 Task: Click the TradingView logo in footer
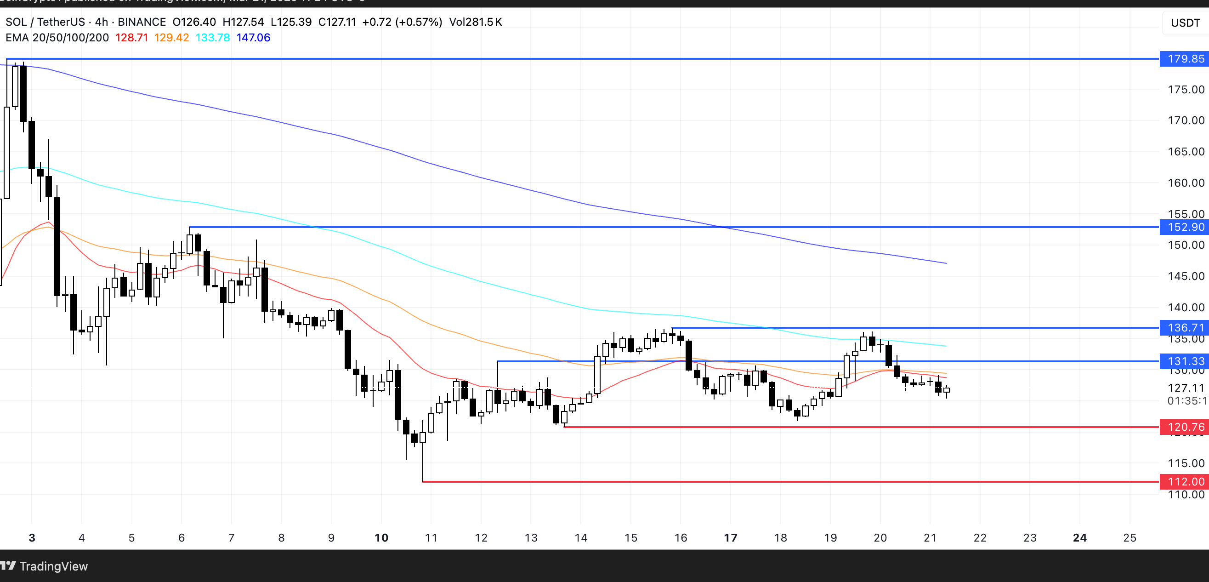[44, 566]
